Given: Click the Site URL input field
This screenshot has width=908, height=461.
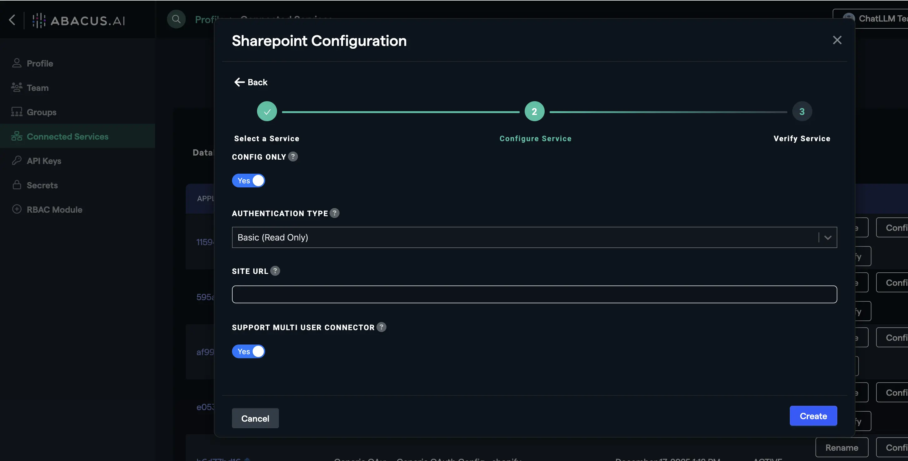Looking at the screenshot, I should pyautogui.click(x=534, y=295).
